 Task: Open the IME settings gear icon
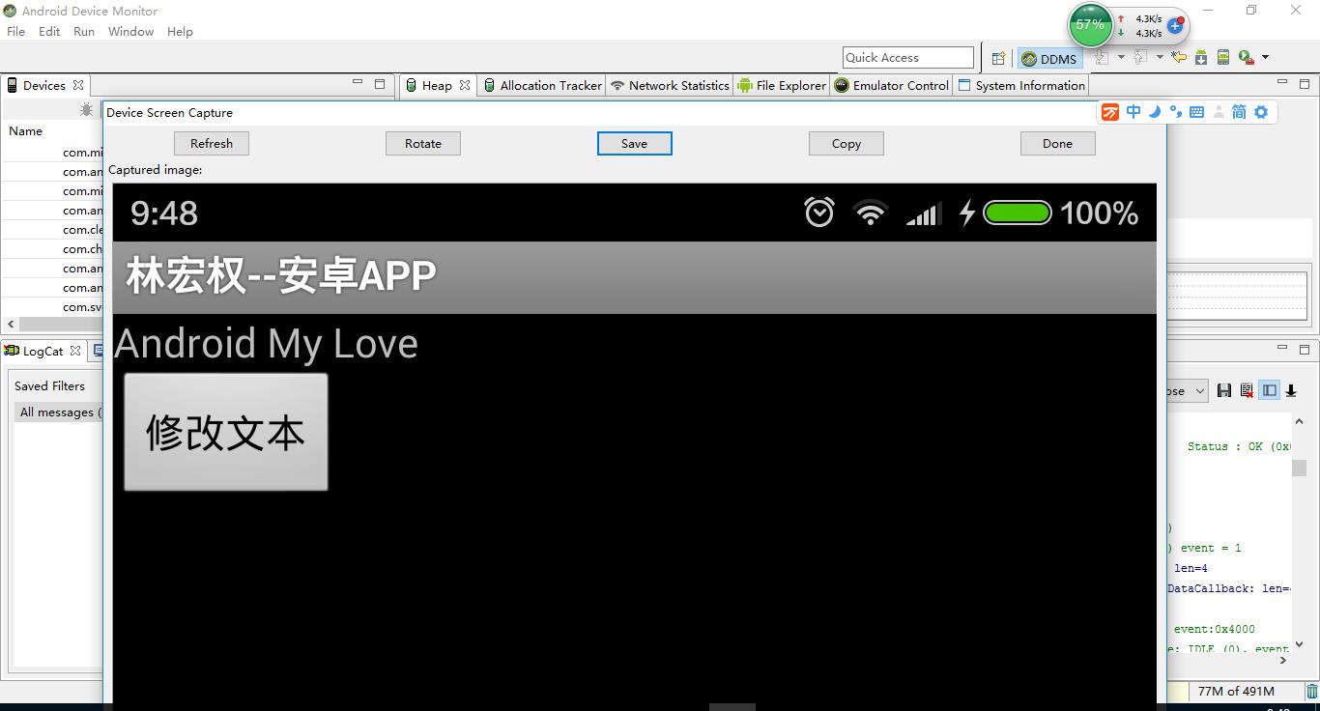[1261, 112]
